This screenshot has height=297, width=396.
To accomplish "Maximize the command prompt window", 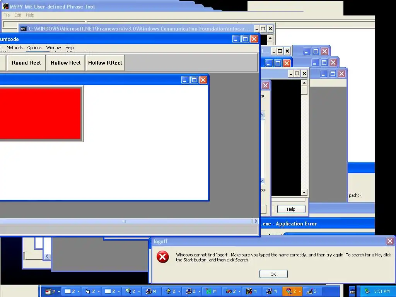I will pyautogui.click(x=263, y=29).
